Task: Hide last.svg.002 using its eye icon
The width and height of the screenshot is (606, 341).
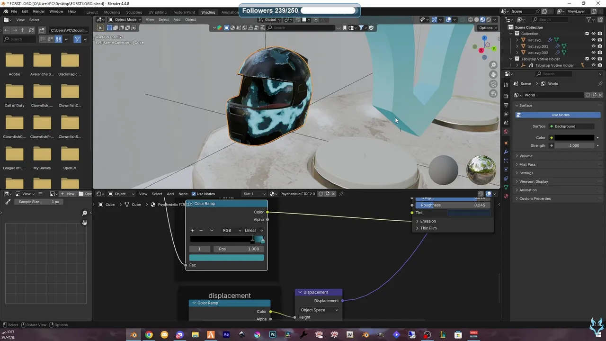Action: tap(593, 53)
